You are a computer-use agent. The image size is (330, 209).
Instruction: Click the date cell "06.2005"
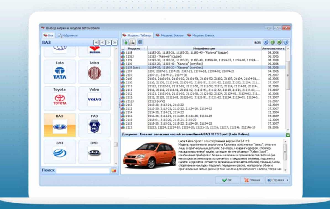coord(273,56)
